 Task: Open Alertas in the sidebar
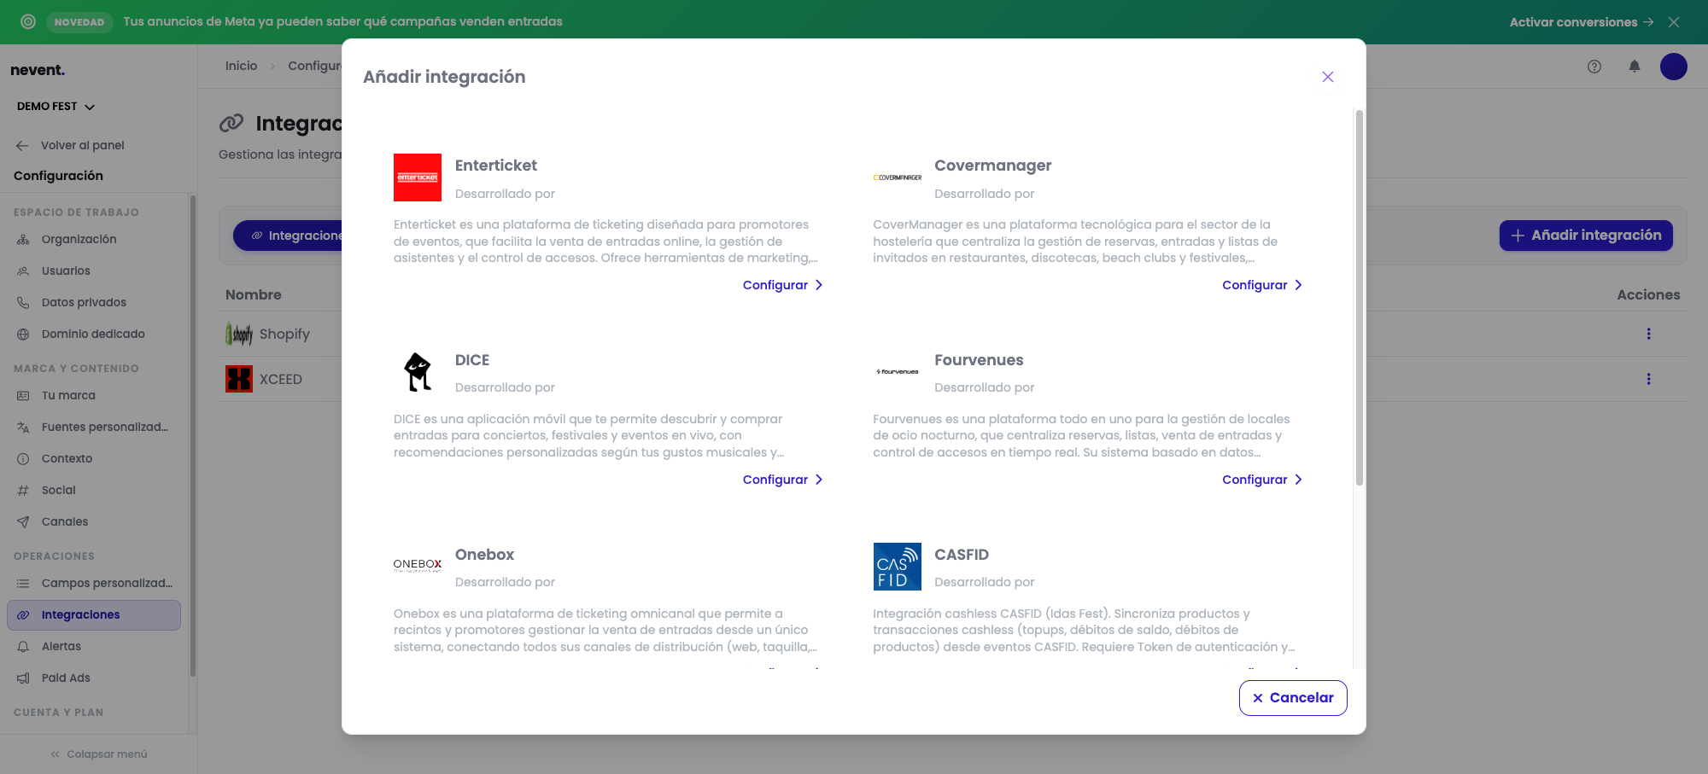(x=94, y=647)
